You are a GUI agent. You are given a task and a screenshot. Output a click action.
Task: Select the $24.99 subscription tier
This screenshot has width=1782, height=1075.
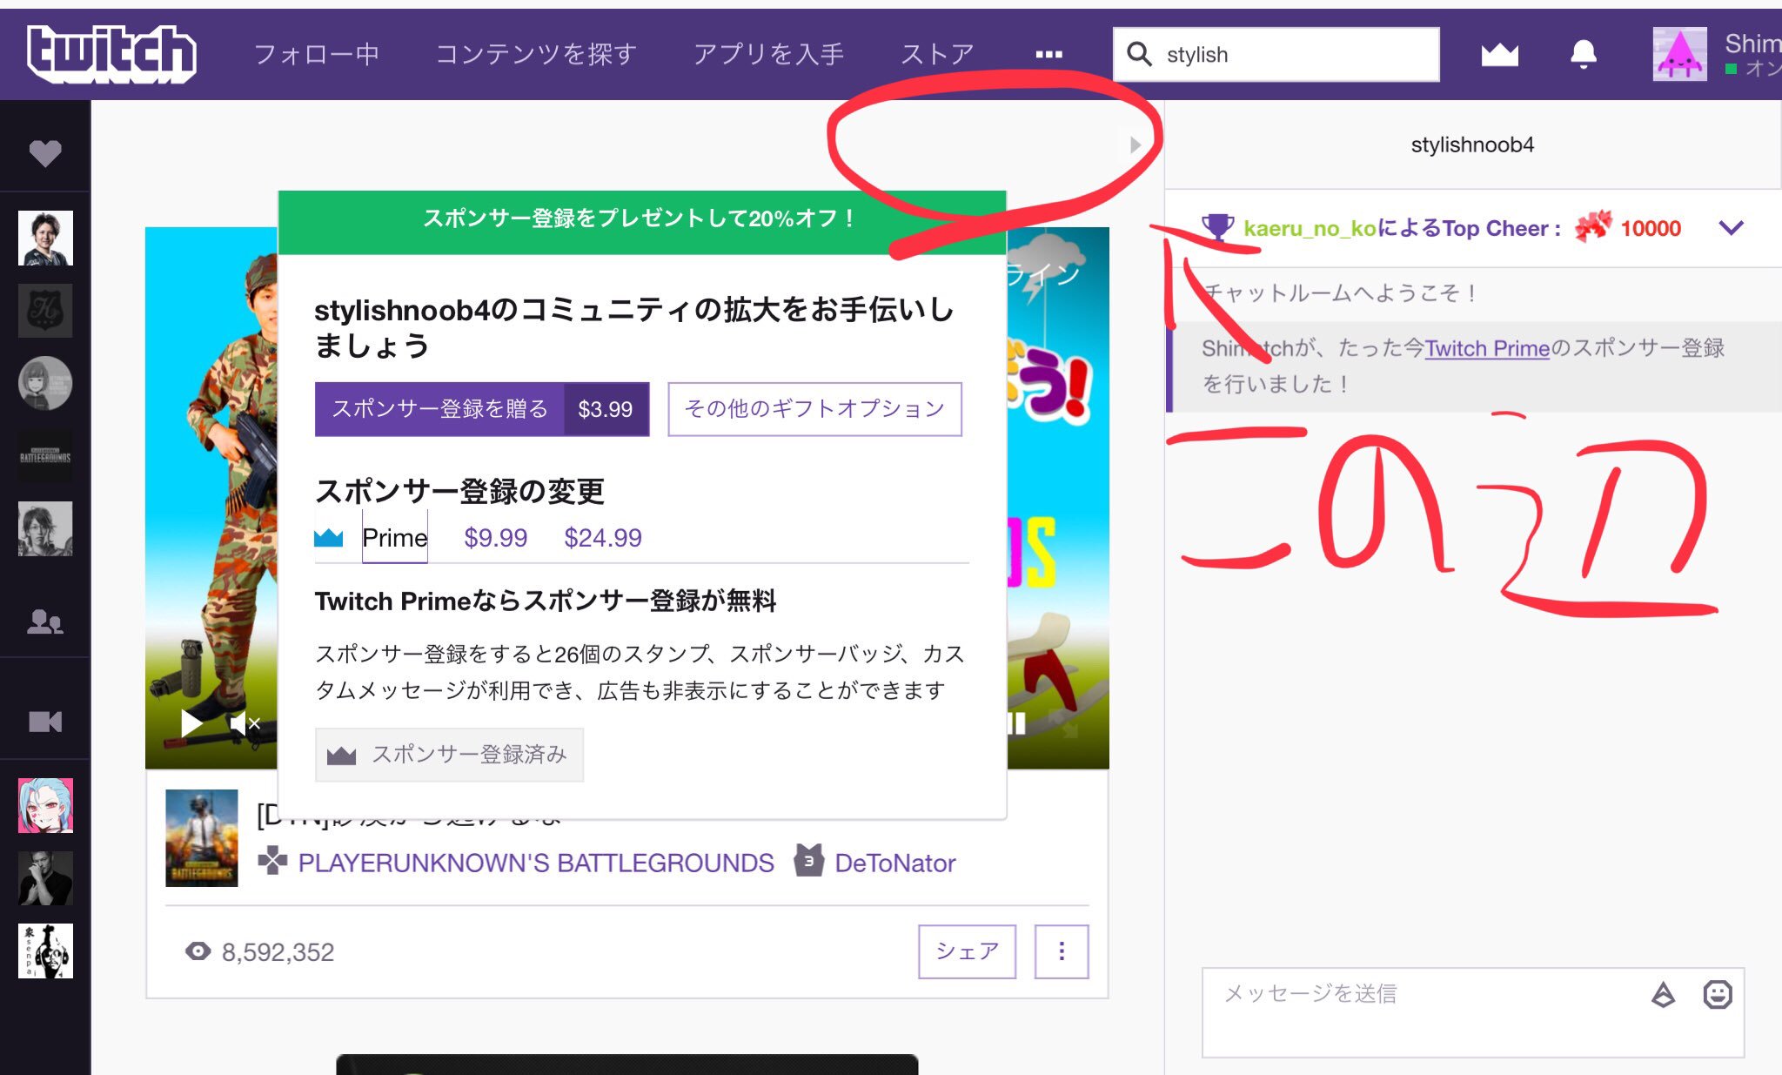(x=603, y=537)
